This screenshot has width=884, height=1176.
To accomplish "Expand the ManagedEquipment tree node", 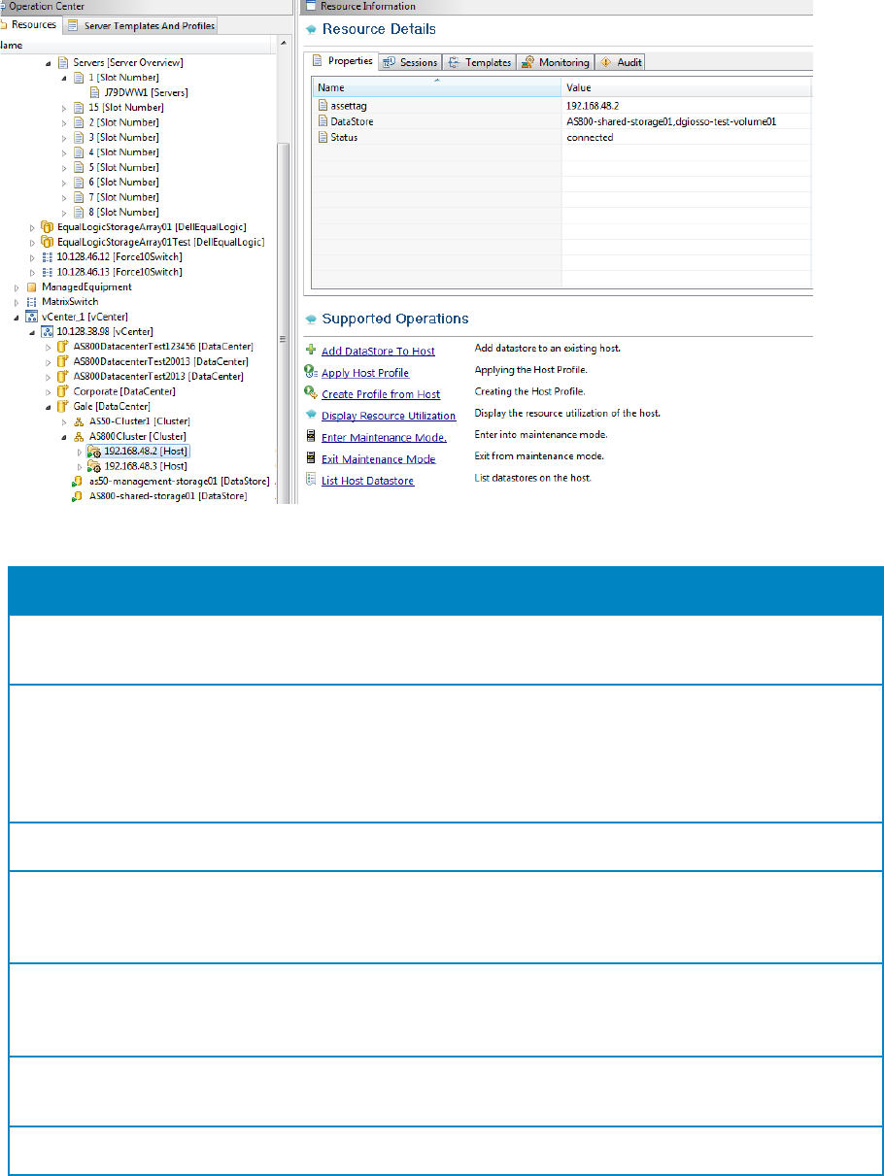I will [x=17, y=287].
